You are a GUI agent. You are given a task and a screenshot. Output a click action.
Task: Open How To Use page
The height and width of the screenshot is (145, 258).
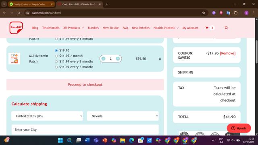(110, 28)
